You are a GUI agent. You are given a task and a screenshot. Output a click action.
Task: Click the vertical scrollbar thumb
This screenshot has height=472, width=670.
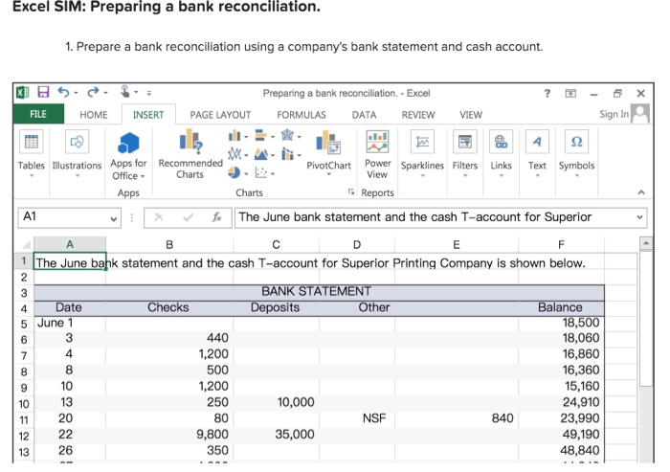[x=646, y=319]
